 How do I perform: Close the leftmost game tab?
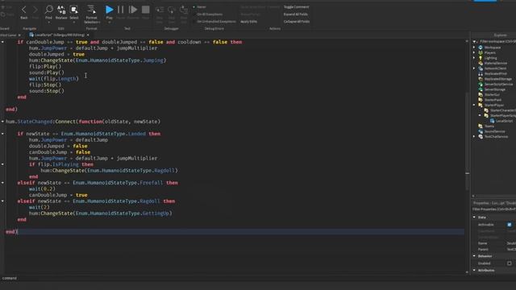(19, 35)
